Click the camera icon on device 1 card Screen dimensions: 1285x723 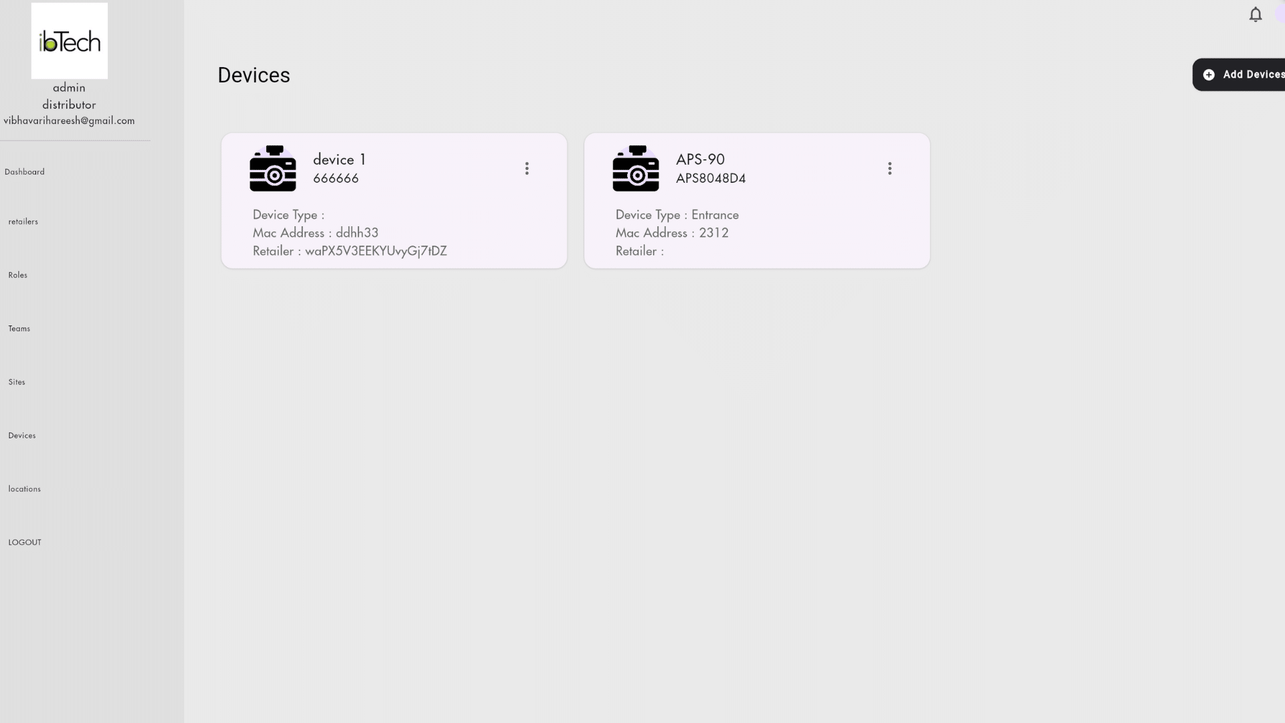coord(272,169)
